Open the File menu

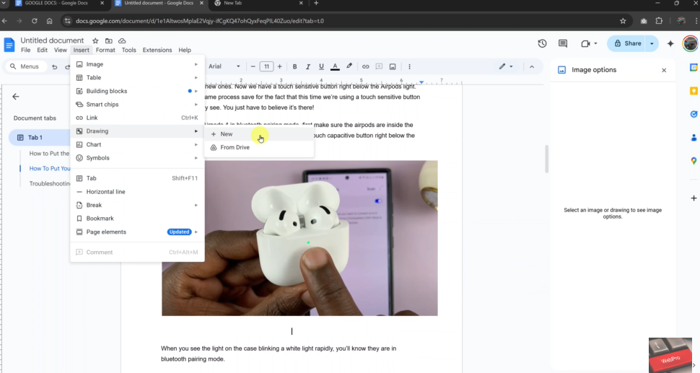tap(26, 50)
